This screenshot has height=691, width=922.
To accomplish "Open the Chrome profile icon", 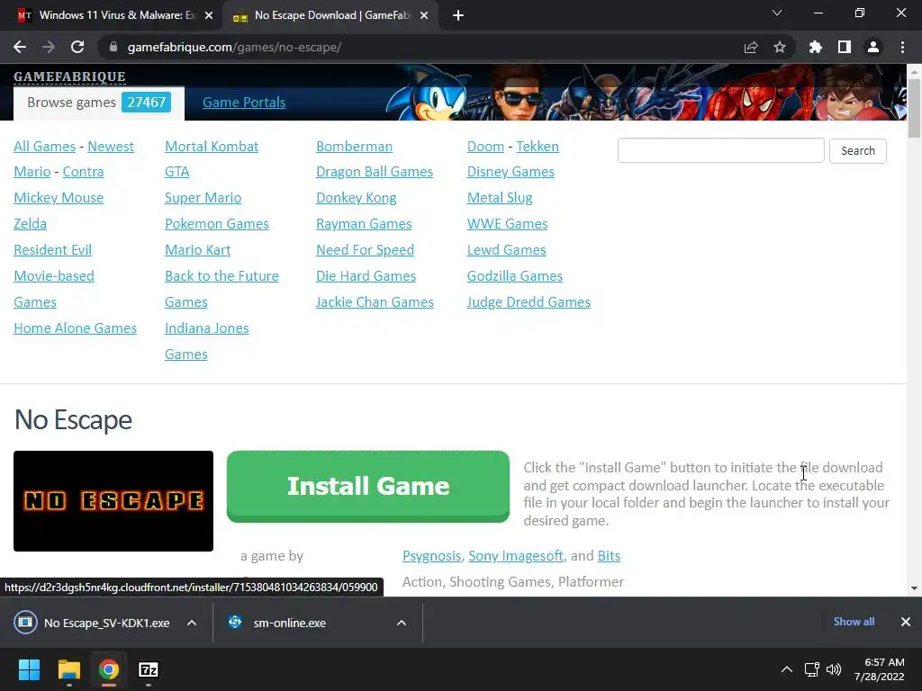I will click(873, 47).
